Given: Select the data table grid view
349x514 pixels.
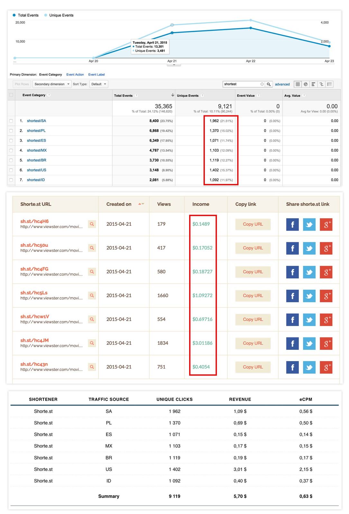Looking at the screenshot, I should (298, 84).
